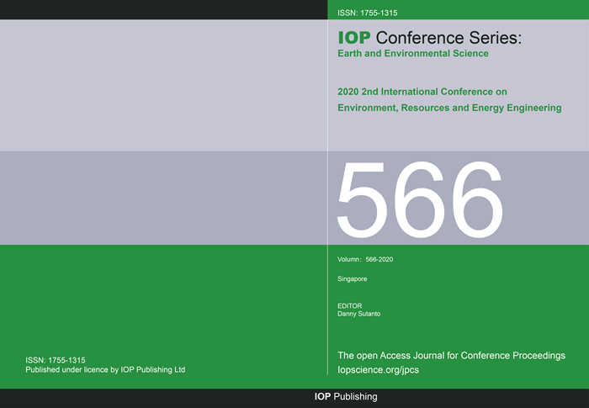Click the IOP Conference Series: title
Screen dimensions: 589x408
430,38
